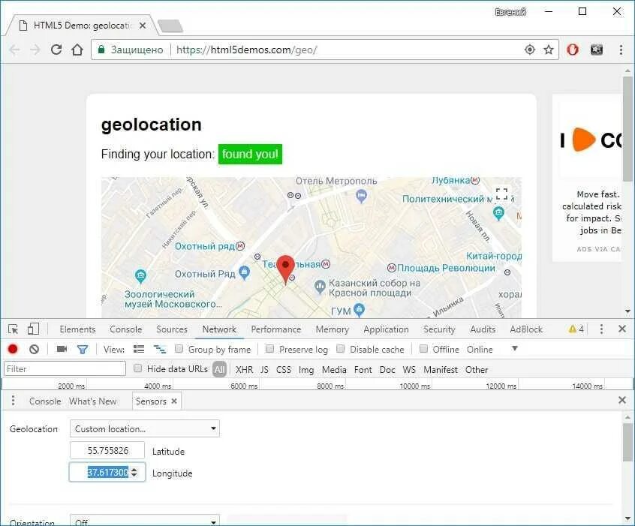Open the Orientation dropdown
Screen dimensions: 635x526
pyautogui.click(x=145, y=520)
